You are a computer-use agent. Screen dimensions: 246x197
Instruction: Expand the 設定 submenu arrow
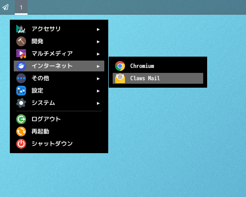[x=98, y=91]
